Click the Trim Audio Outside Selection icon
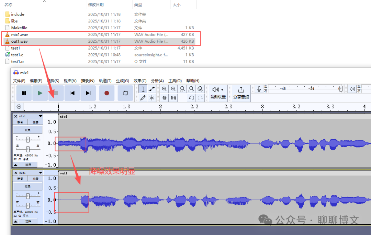The width and height of the screenshot is (371, 235). [x=165, y=98]
